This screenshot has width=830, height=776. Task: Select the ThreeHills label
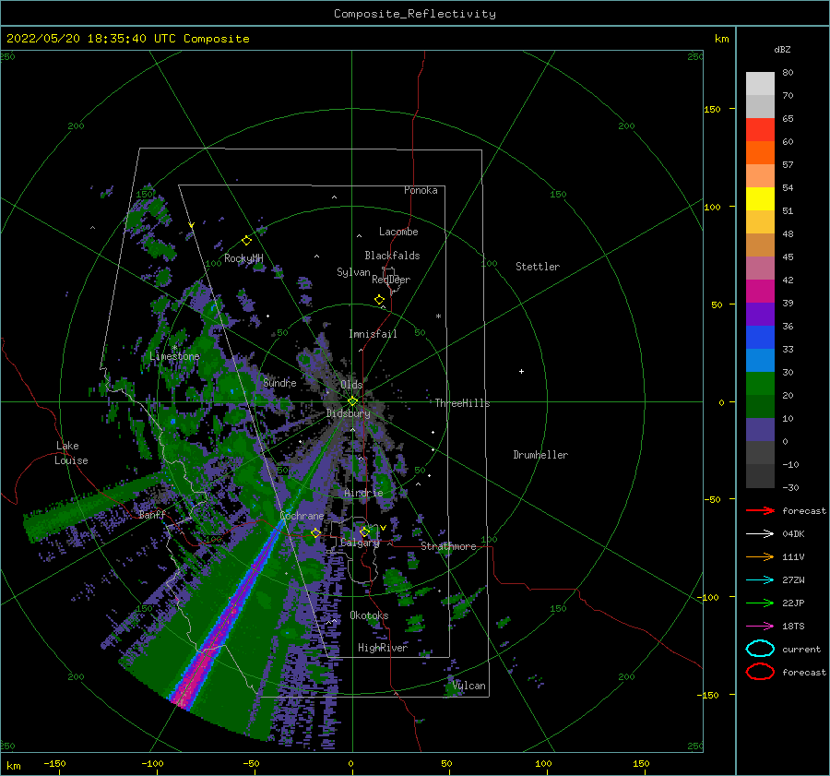[463, 403]
